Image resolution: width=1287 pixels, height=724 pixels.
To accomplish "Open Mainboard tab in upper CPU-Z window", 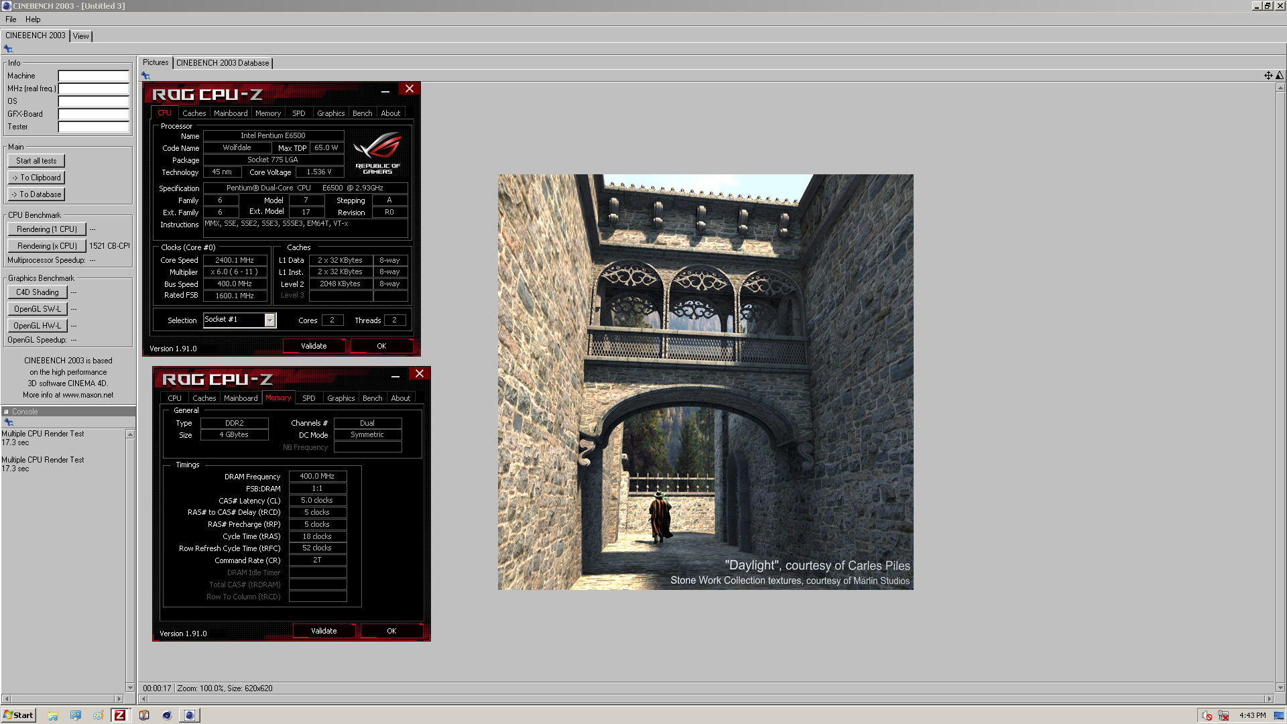I will (231, 113).
